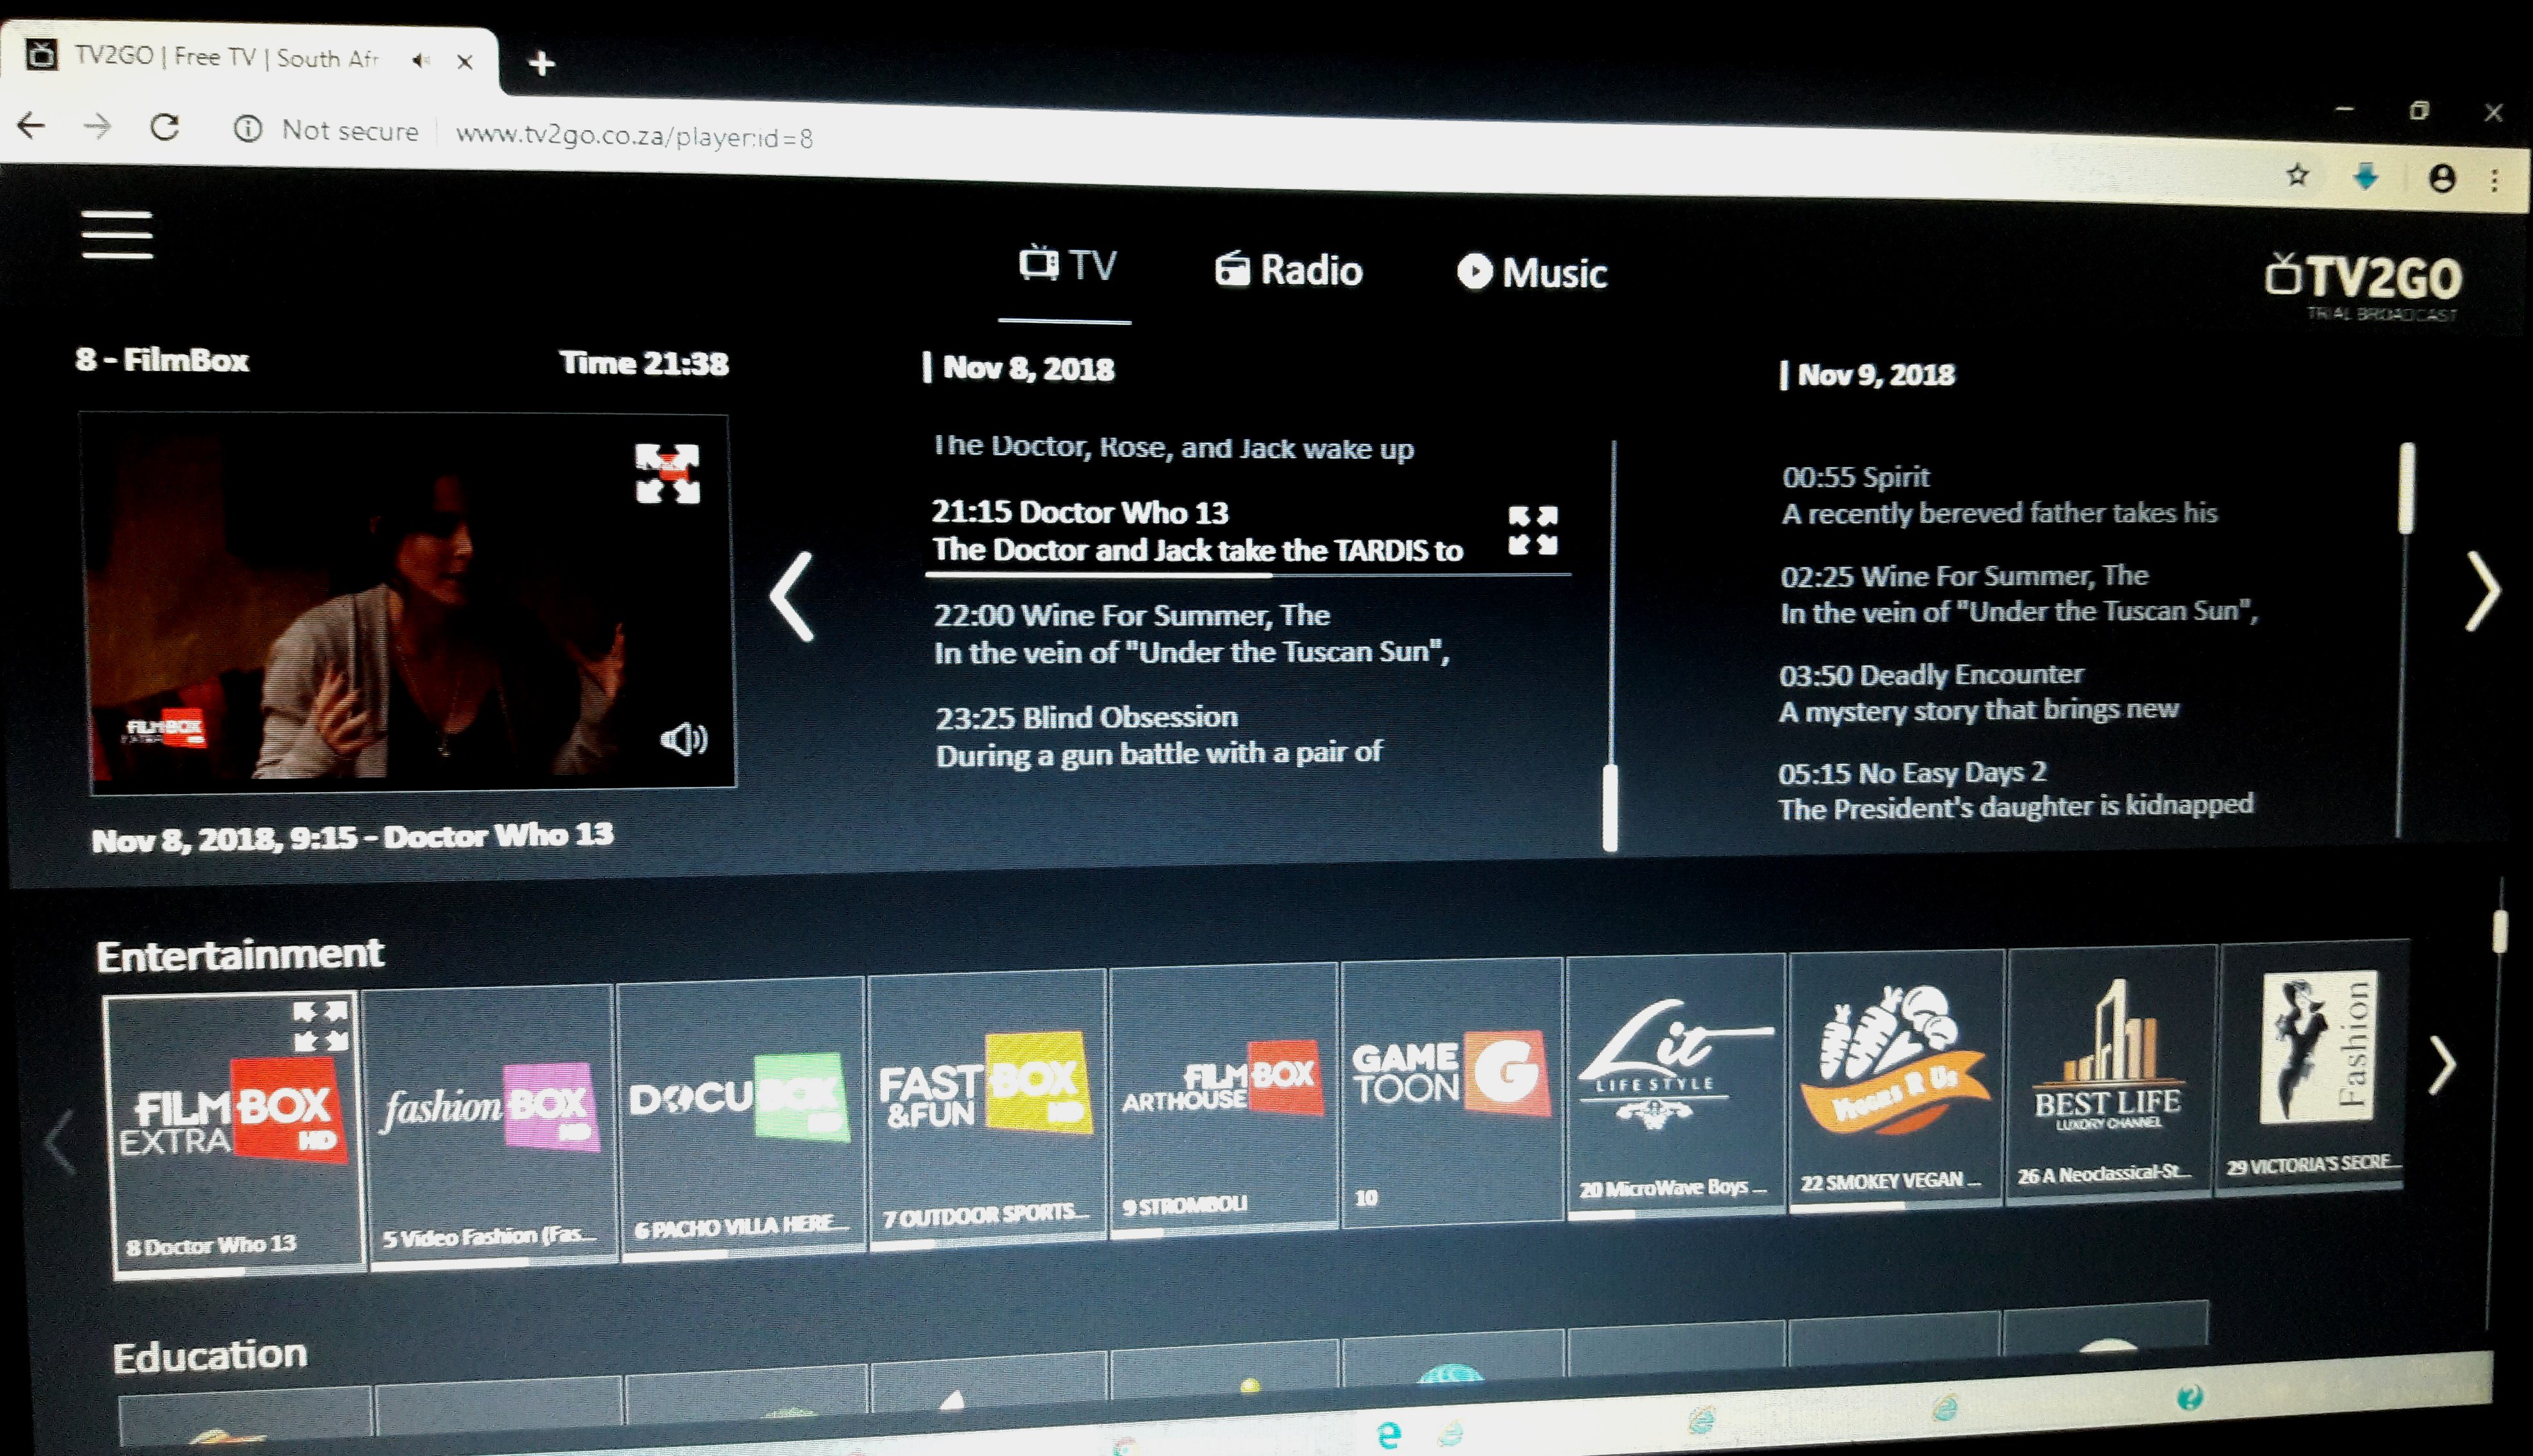2533x1456 pixels.
Task: Select 00:55 Spirit programme
Action: coord(1999,495)
